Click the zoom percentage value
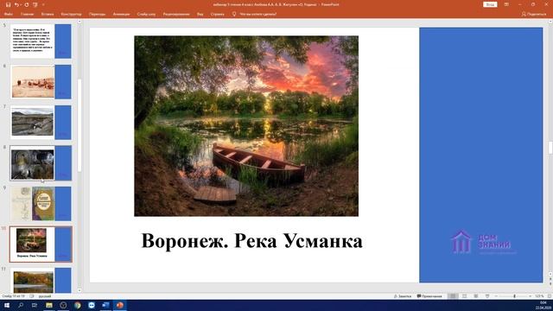Viewport: 553px width, 311px height. [x=539, y=296]
